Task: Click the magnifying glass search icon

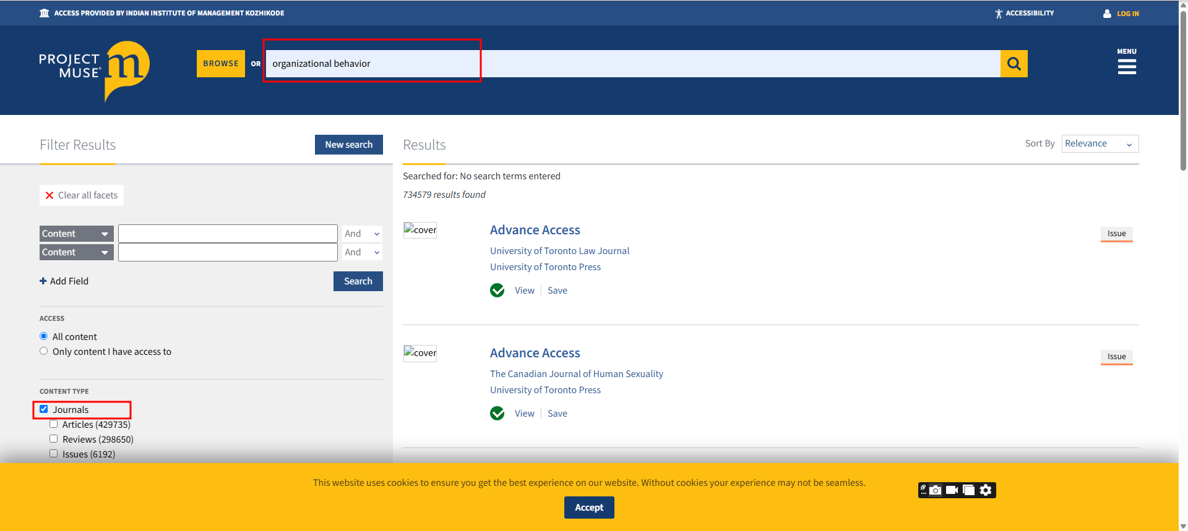Action: [x=1014, y=64]
